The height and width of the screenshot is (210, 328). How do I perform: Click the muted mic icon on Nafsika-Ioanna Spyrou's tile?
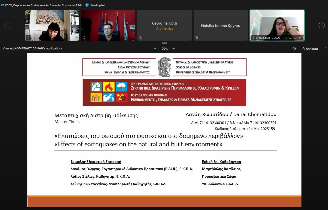click(x=197, y=38)
